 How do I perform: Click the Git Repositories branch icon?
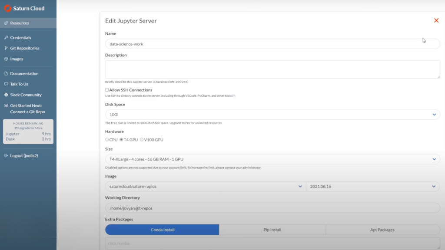tap(6, 48)
